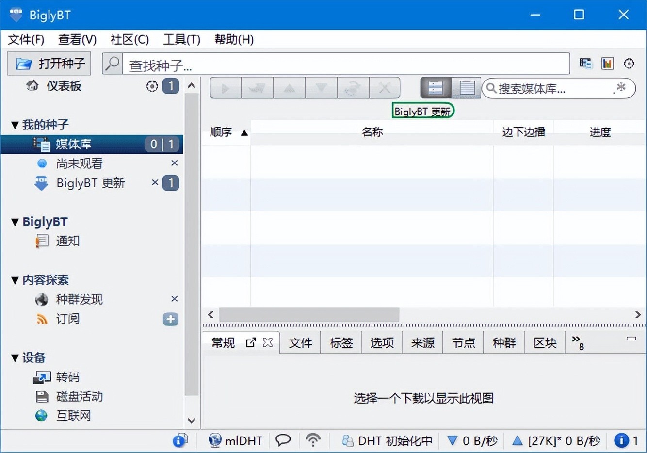Close the BiglyBT 更新 sidebar entry

pyautogui.click(x=155, y=182)
